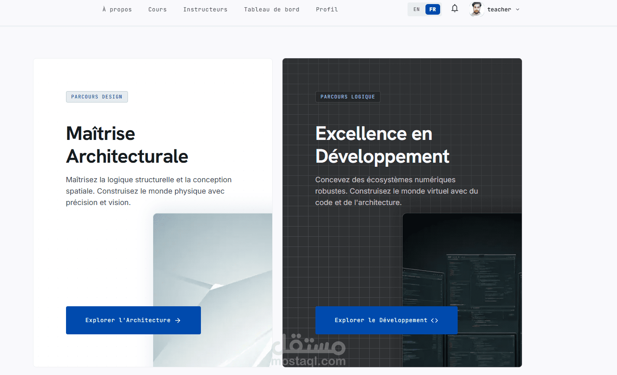Open Tableau de bord

click(x=272, y=9)
